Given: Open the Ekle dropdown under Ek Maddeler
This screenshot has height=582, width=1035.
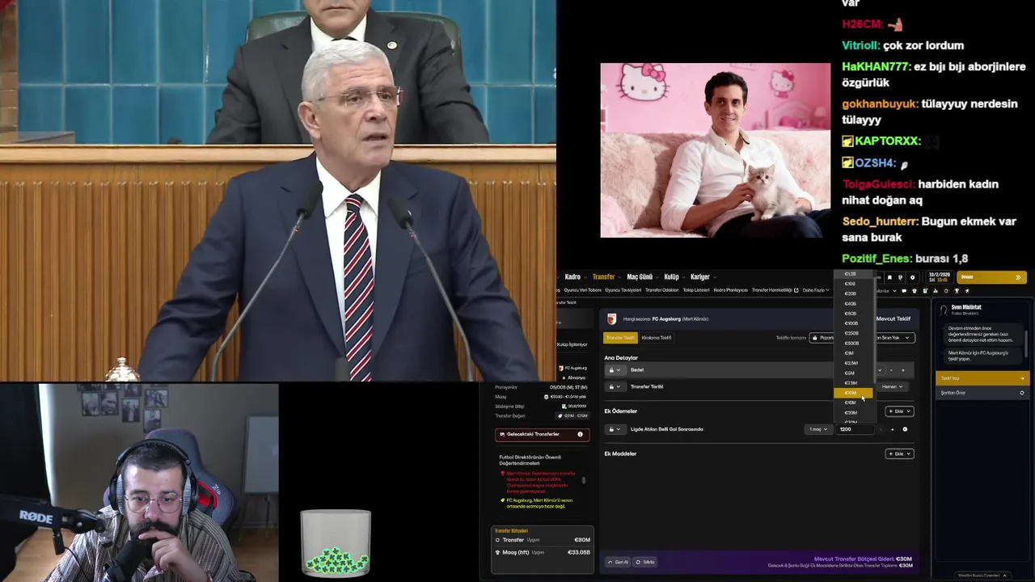Looking at the screenshot, I should tap(899, 453).
